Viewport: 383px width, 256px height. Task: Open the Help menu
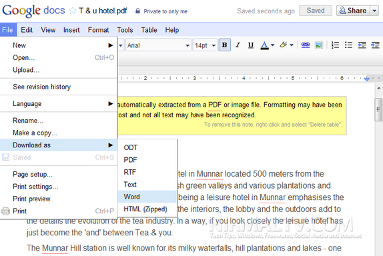pos(172,30)
